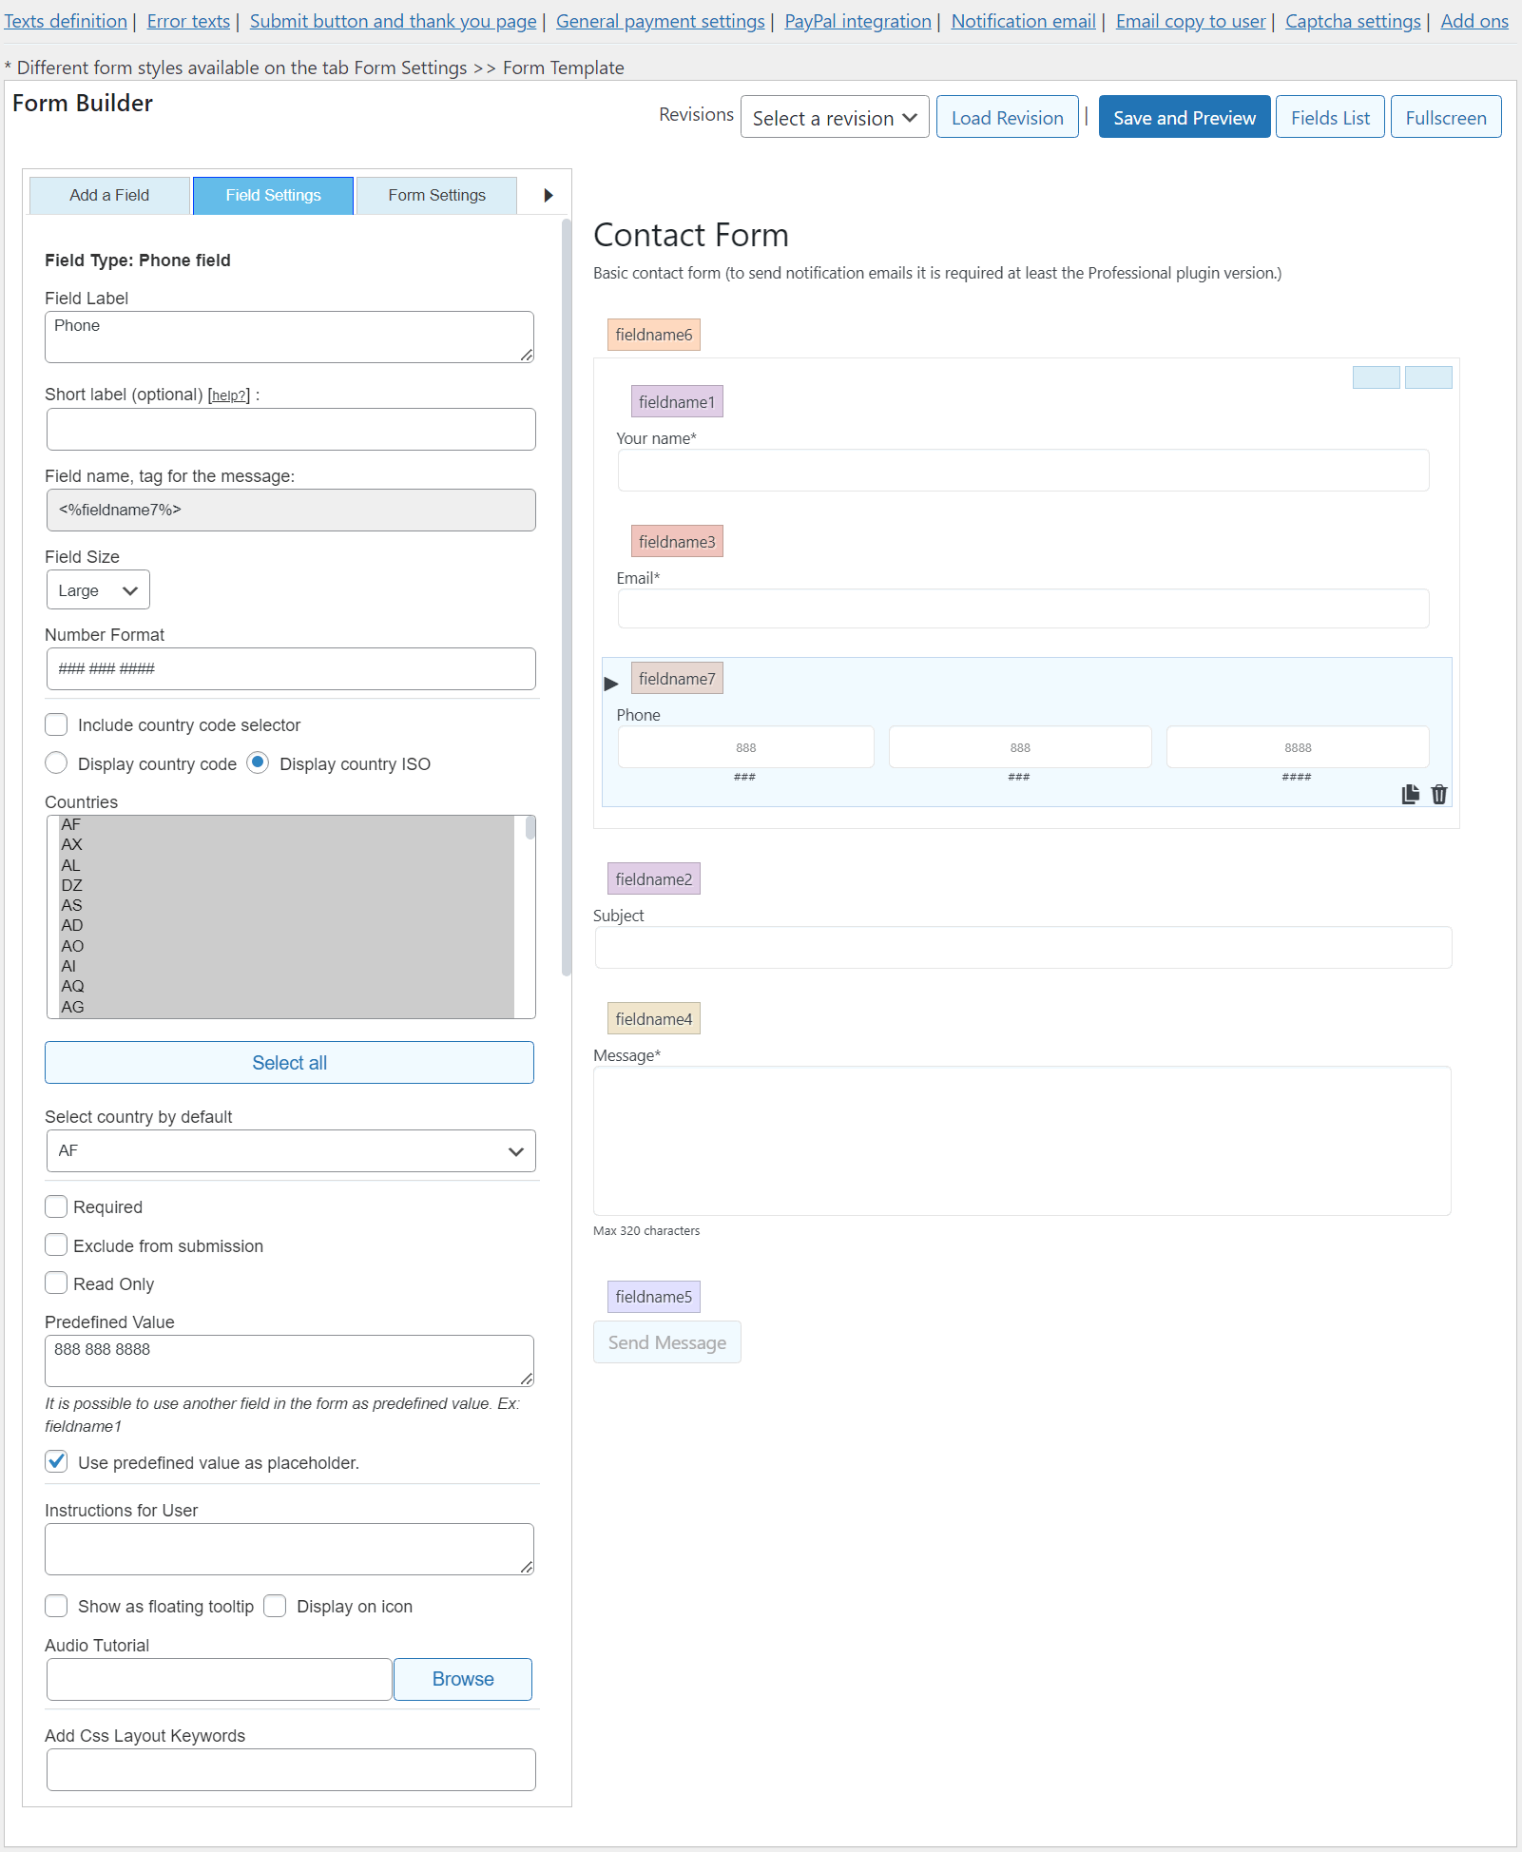This screenshot has height=1852, width=1522.
Task: Select the fieldname4 tag in the preview
Action: (654, 1018)
